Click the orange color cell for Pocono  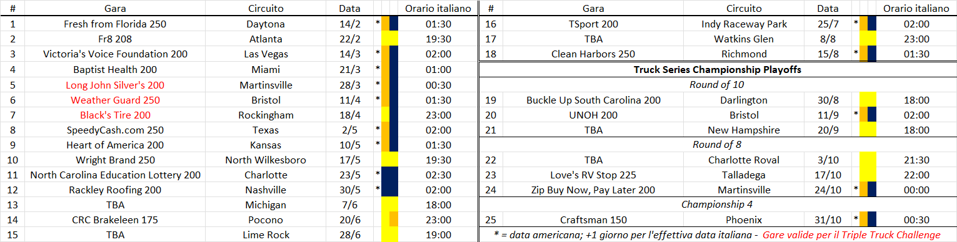pyautogui.click(x=394, y=220)
